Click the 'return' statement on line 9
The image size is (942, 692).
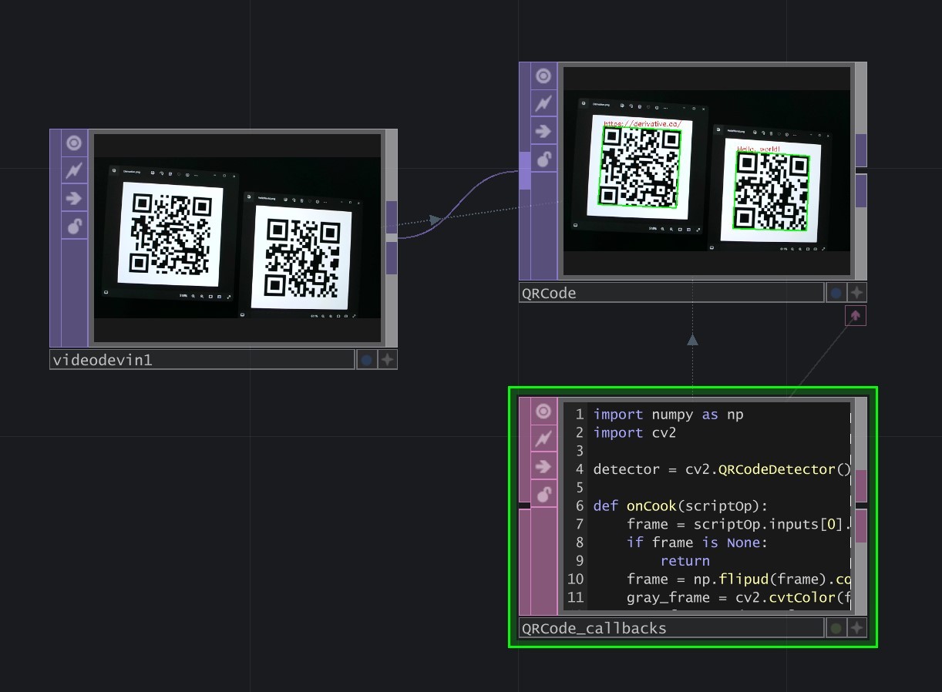[685, 561]
